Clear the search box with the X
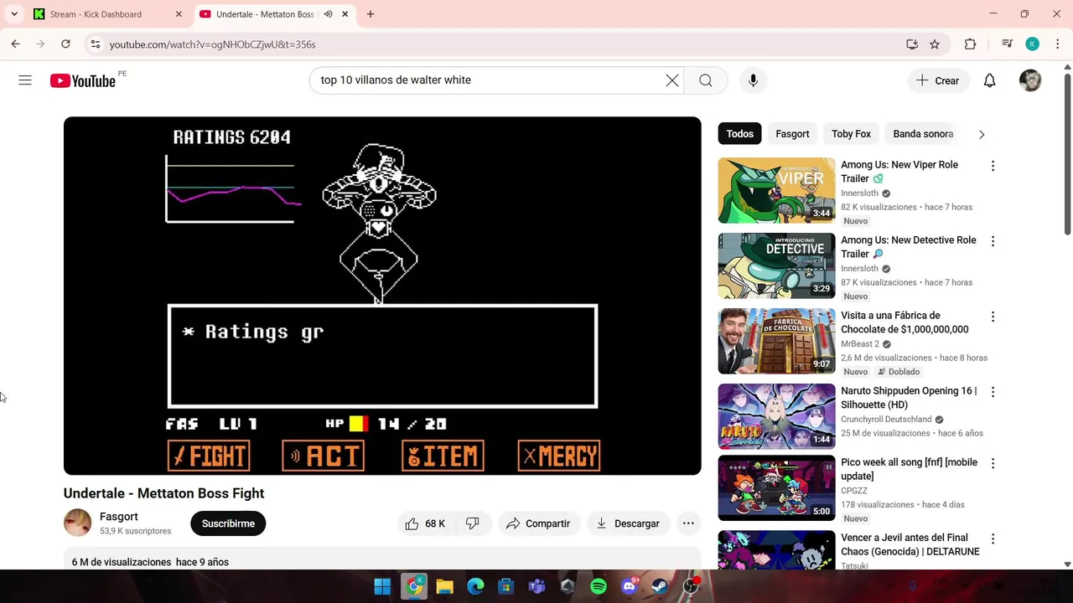The height and width of the screenshot is (603, 1073). point(672,80)
